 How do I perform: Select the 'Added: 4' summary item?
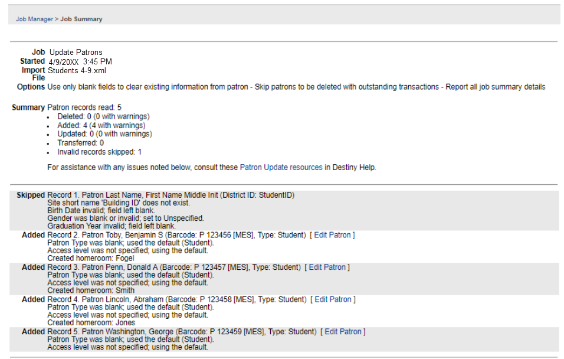click(x=101, y=125)
